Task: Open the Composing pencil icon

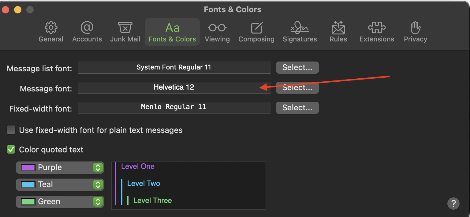Action: click(x=256, y=28)
